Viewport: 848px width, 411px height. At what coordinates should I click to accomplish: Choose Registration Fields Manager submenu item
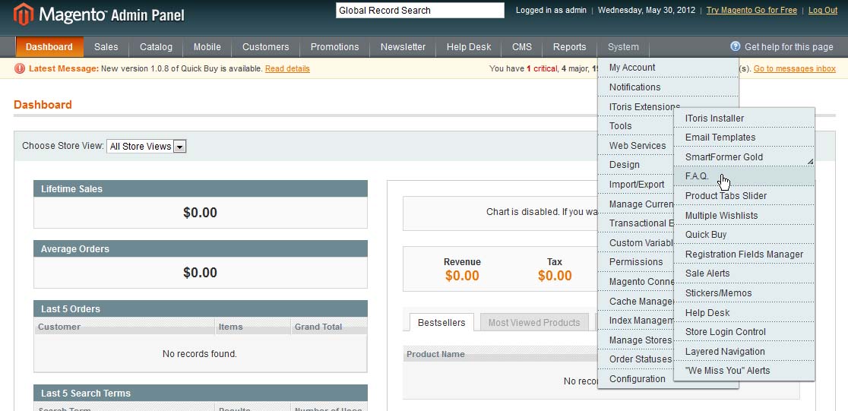coord(744,255)
